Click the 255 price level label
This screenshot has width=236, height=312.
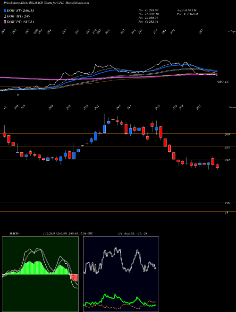tap(227, 147)
